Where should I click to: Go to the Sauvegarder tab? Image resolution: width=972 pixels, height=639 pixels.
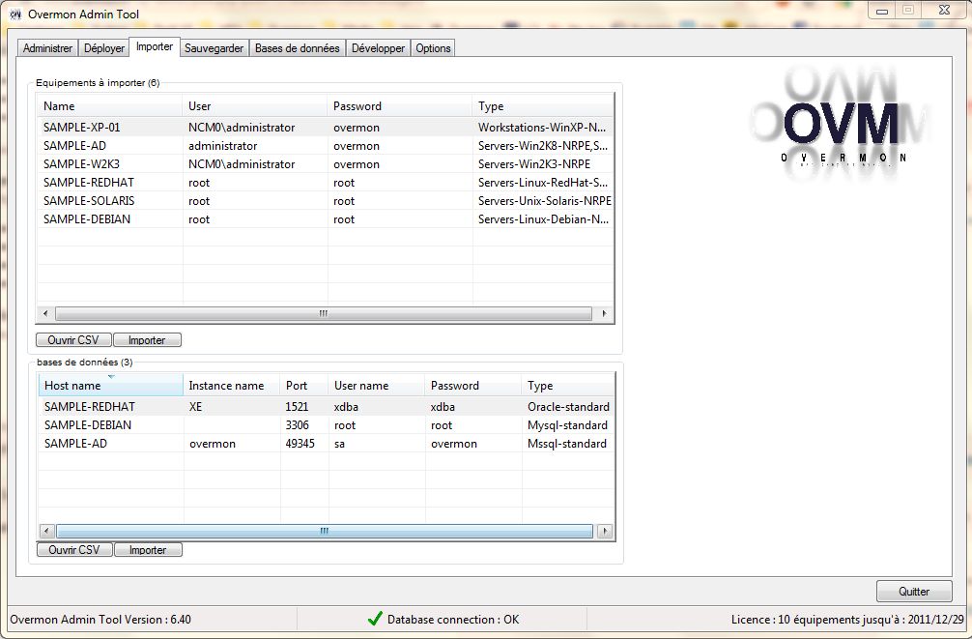tap(214, 48)
